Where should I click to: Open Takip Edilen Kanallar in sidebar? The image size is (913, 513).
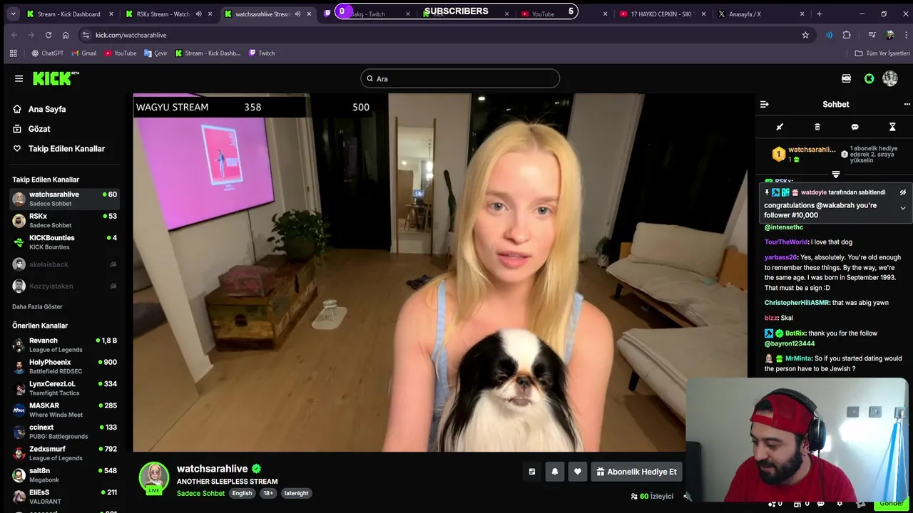(x=66, y=149)
